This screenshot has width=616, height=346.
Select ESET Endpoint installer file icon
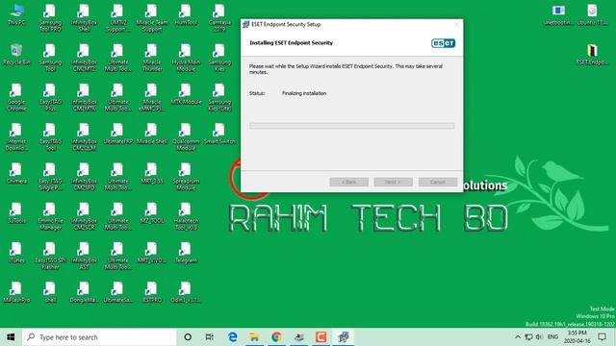[592, 55]
